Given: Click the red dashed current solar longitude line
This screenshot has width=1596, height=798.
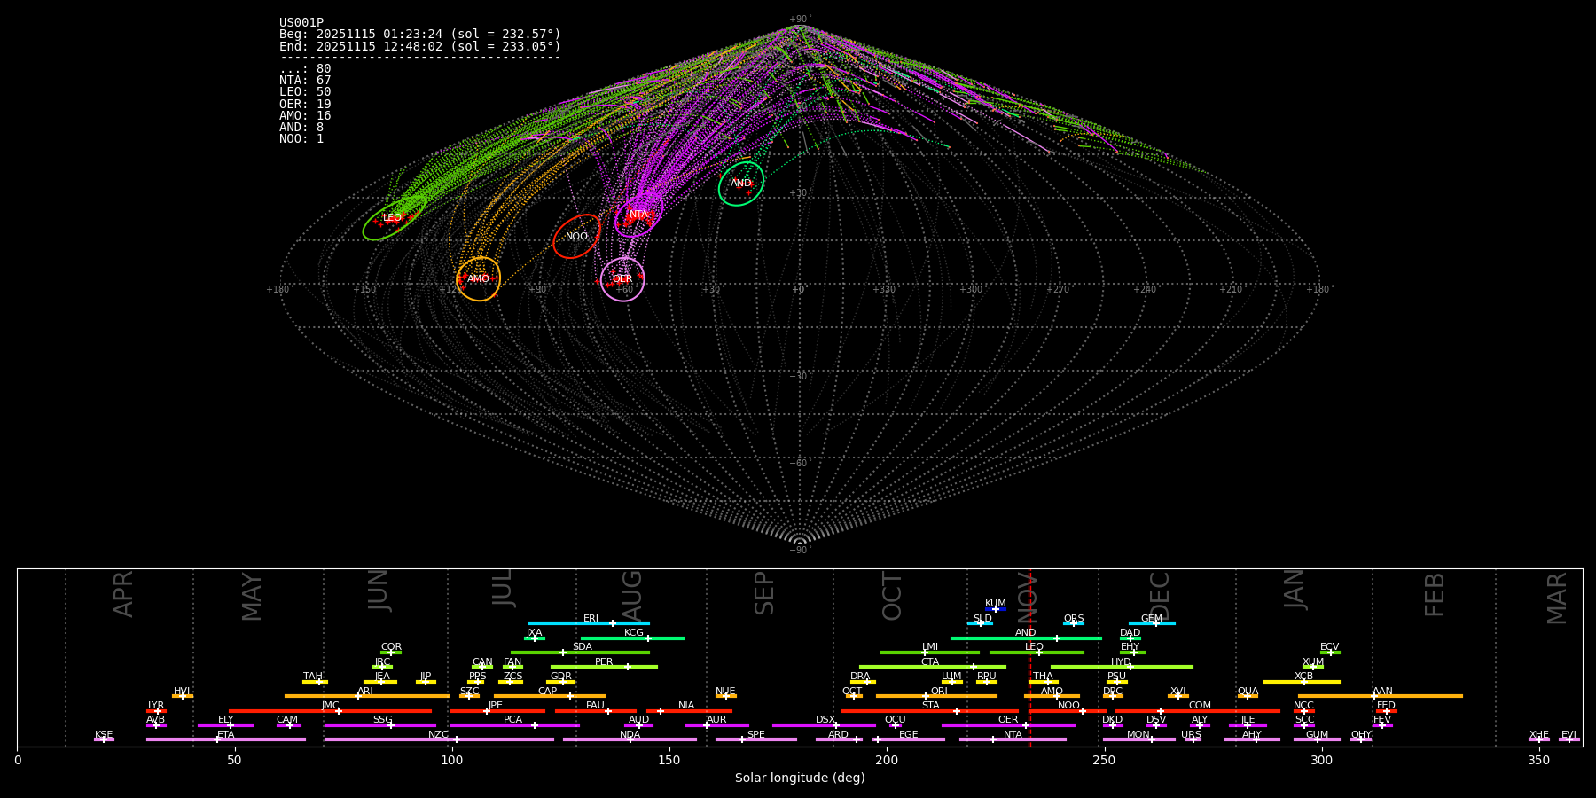Looking at the screenshot, I should [1029, 657].
